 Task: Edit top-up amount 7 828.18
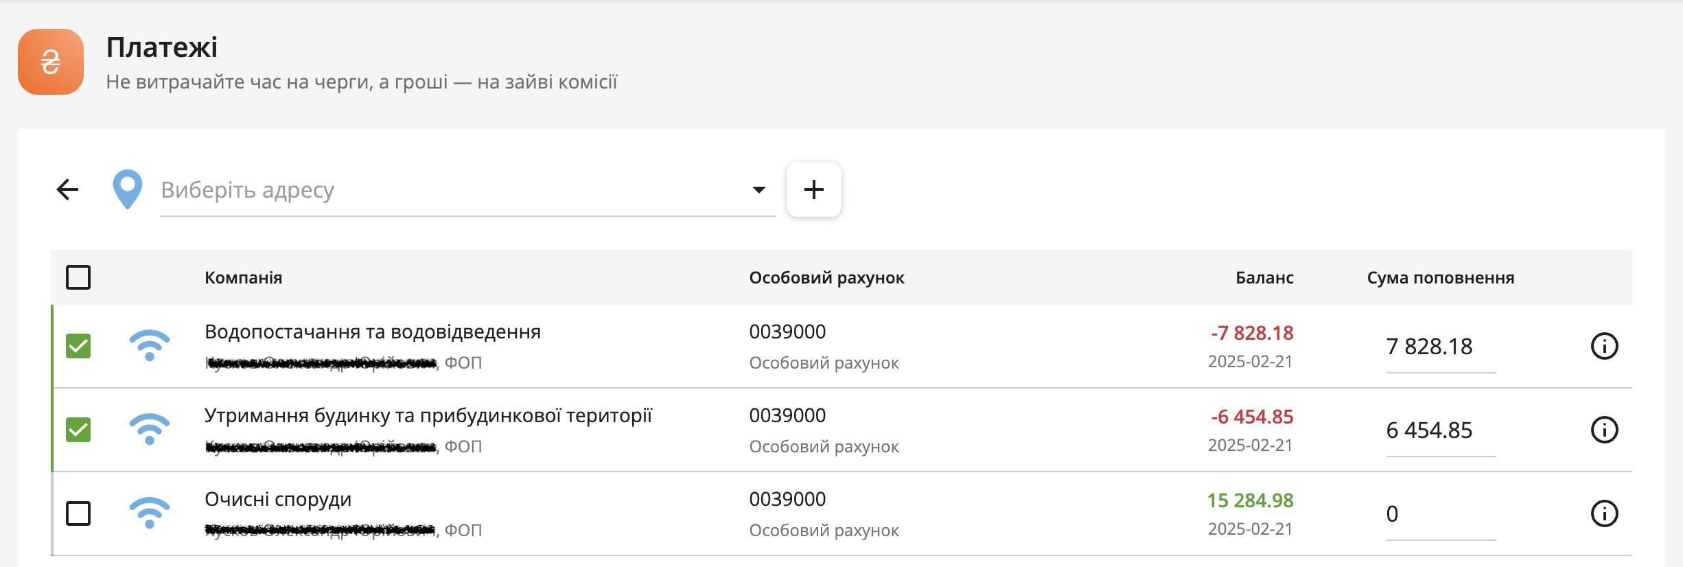[x=1441, y=347]
